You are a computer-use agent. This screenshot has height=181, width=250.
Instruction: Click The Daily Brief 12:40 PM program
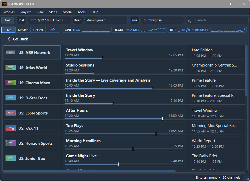[x=215, y=158]
